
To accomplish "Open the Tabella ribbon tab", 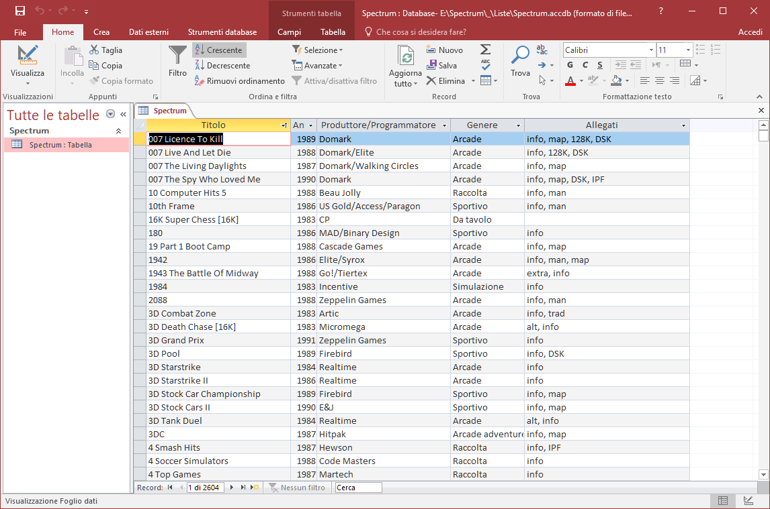I will click(333, 32).
